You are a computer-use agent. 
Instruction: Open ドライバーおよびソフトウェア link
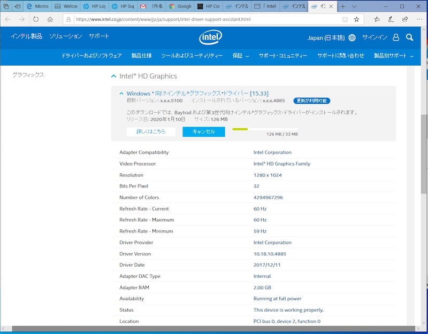tap(91, 56)
